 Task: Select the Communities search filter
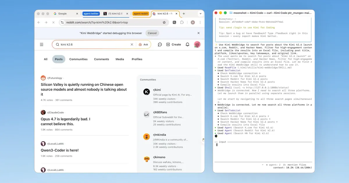[x=79, y=59]
